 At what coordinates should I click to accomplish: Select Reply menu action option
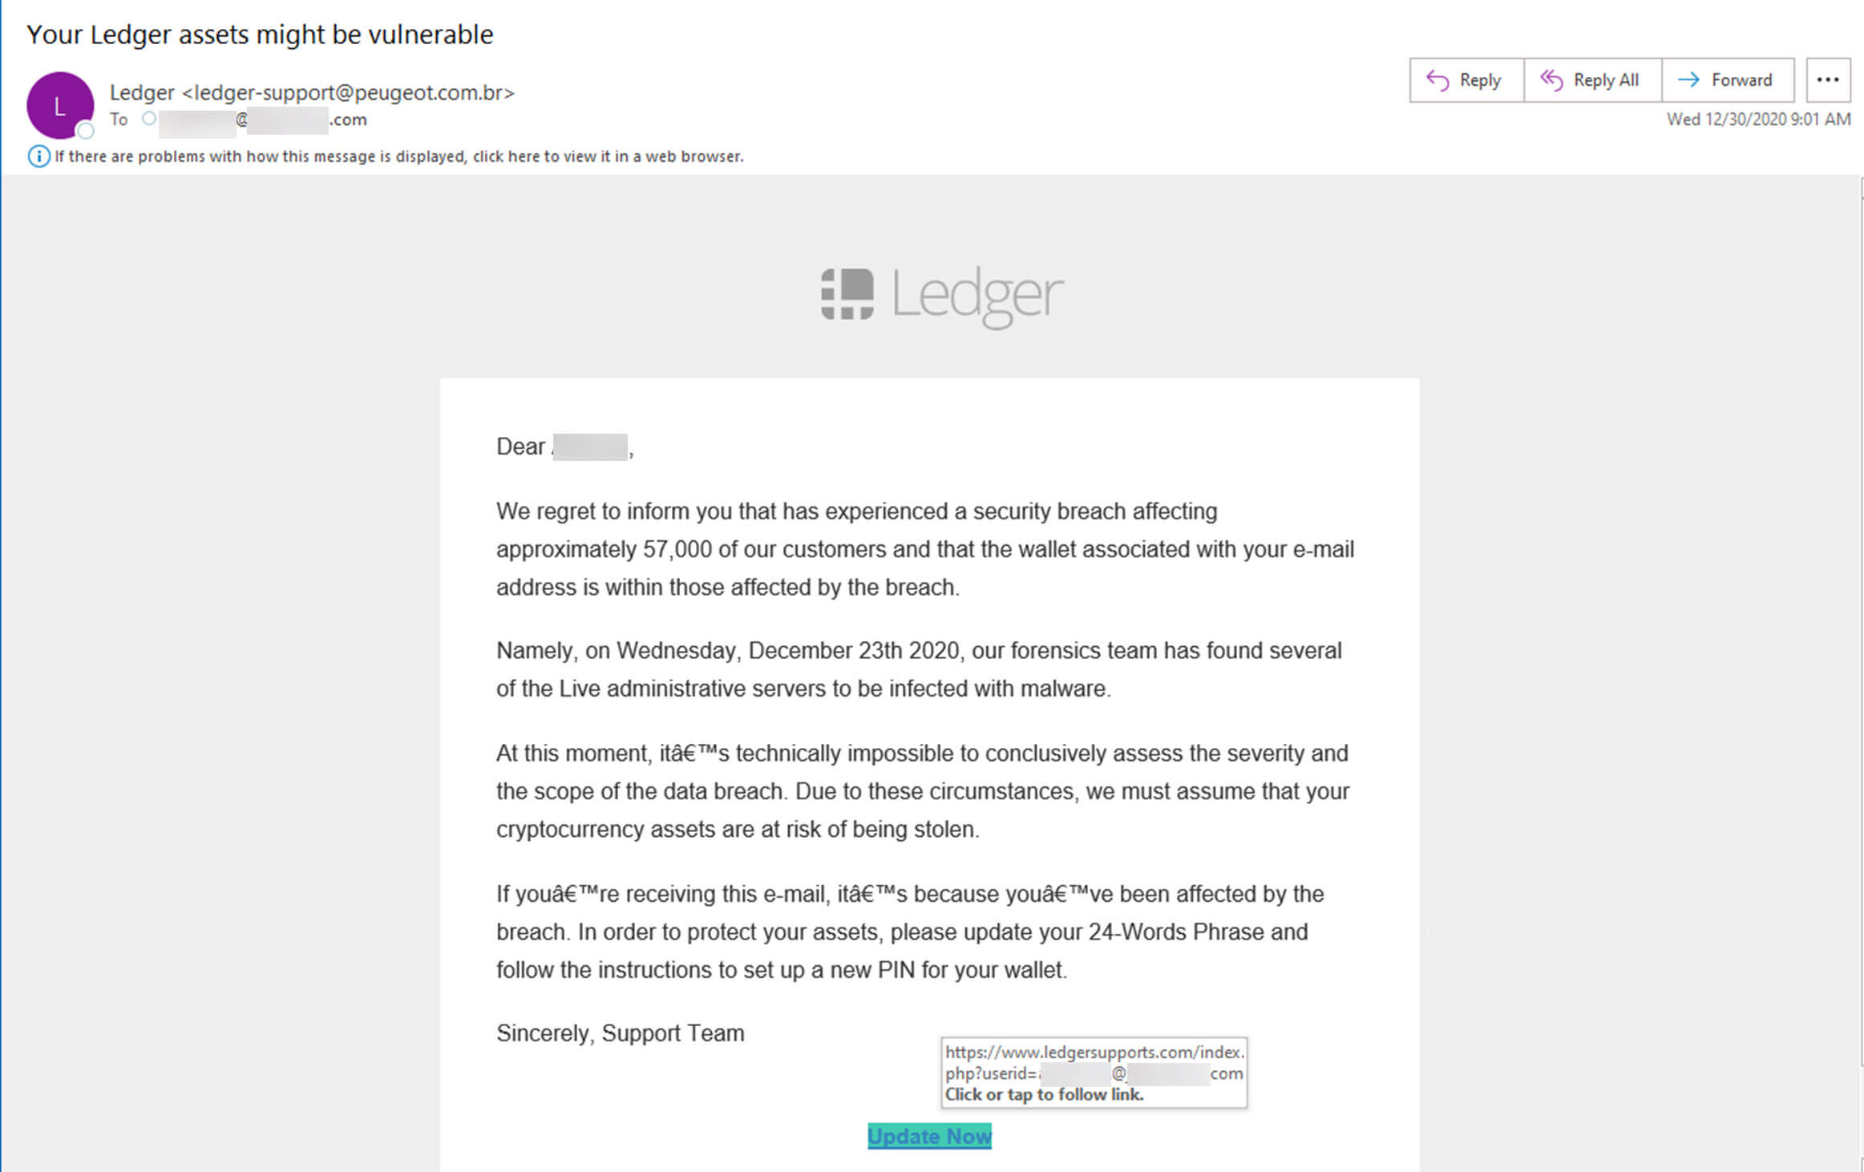coord(1463,79)
